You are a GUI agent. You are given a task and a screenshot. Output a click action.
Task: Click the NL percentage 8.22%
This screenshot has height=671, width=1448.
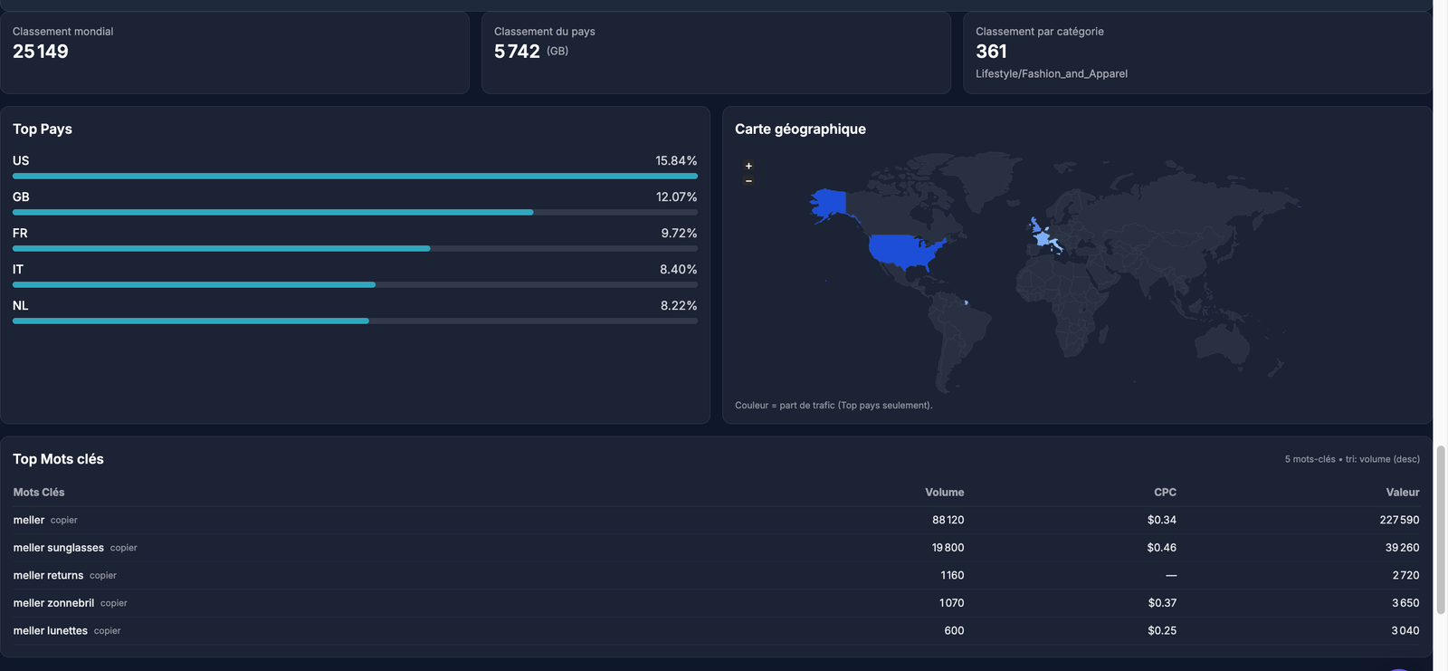point(679,305)
